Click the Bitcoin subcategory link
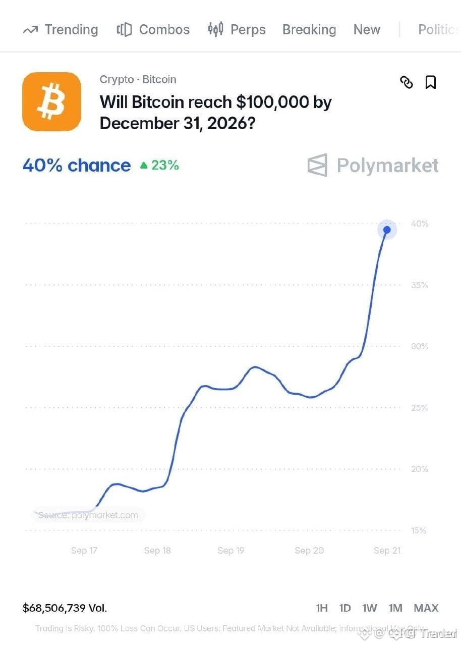 point(159,79)
